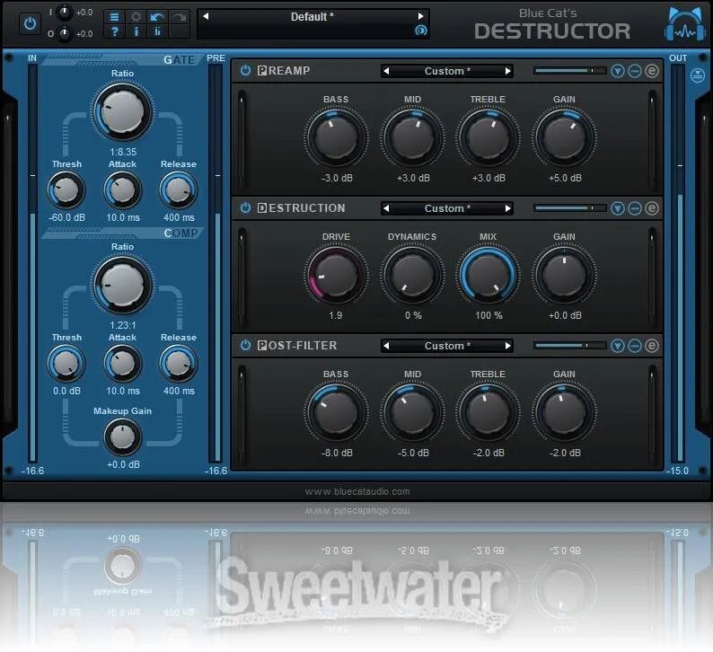Select next Preamp preset arrow
The width and height of the screenshot is (713, 652).
[x=508, y=71]
